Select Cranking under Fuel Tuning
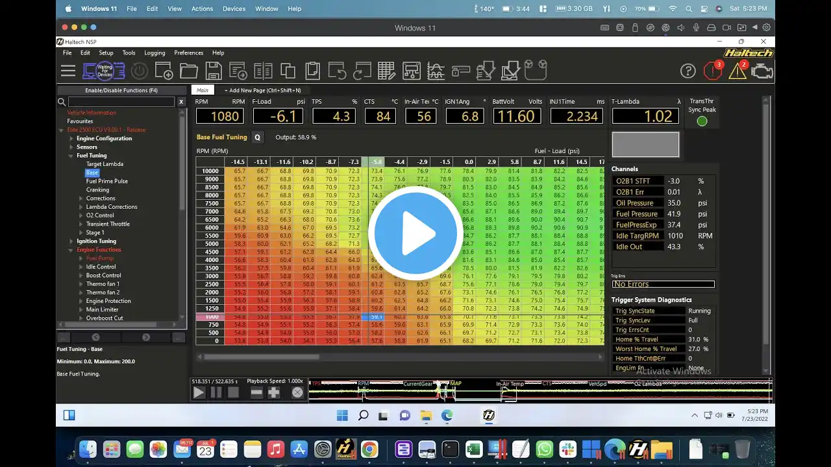Viewport: 831px width, 467px height. tap(98, 190)
